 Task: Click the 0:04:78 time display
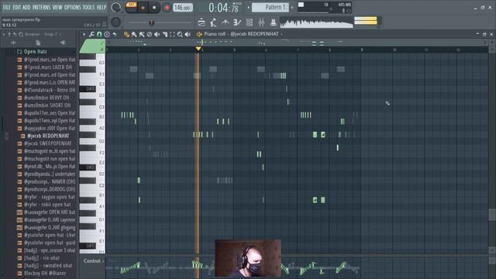(x=225, y=8)
